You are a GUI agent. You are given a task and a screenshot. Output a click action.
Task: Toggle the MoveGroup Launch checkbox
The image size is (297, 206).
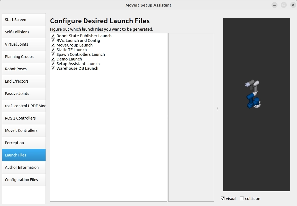click(53, 45)
